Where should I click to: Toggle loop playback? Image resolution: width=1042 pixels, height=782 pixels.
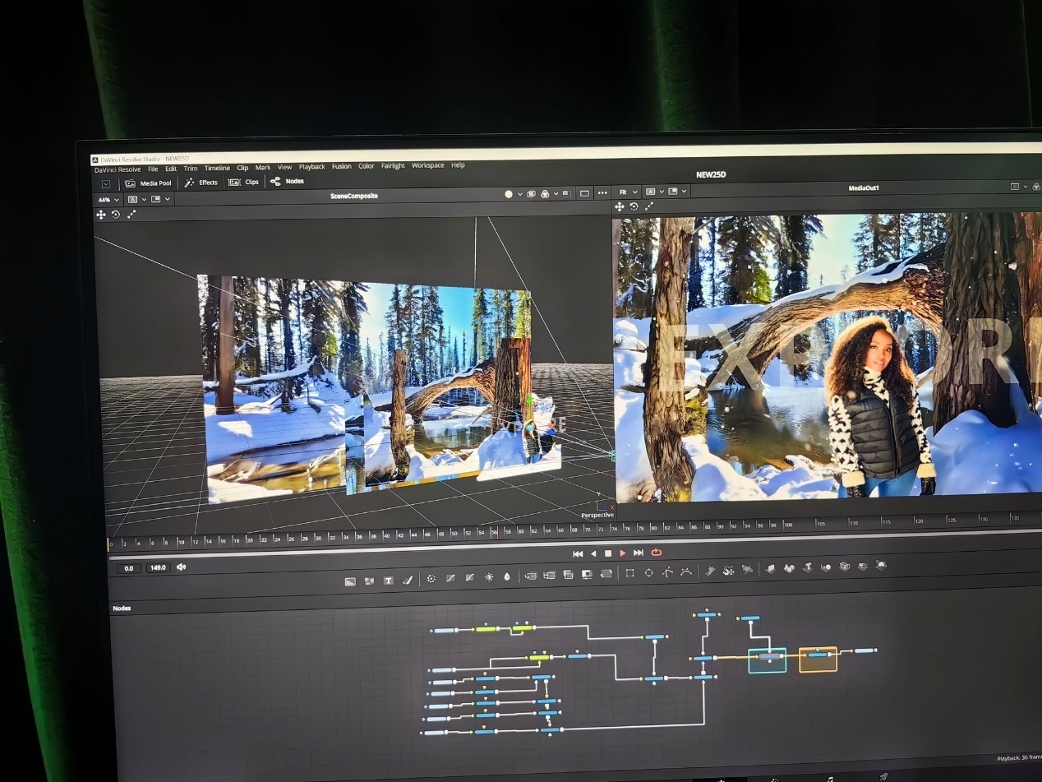[x=656, y=553]
